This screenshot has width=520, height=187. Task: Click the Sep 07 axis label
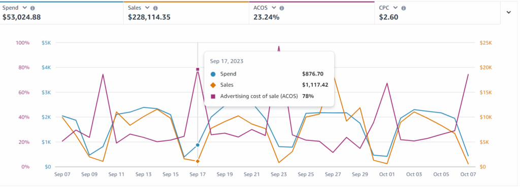pos(62,174)
